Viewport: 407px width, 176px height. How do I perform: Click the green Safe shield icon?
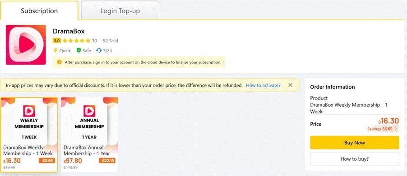pos(79,50)
